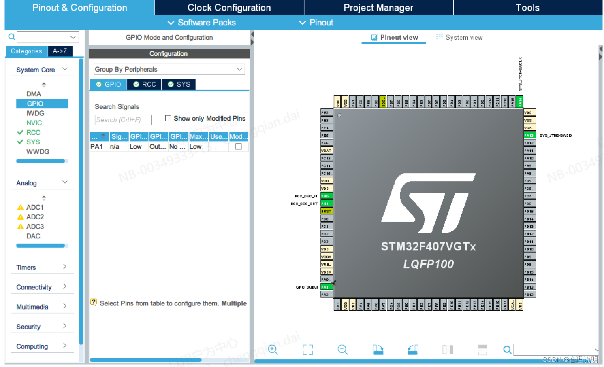Open IWDG under System Core
Image resolution: width=604 pixels, height=367 pixels.
35,113
